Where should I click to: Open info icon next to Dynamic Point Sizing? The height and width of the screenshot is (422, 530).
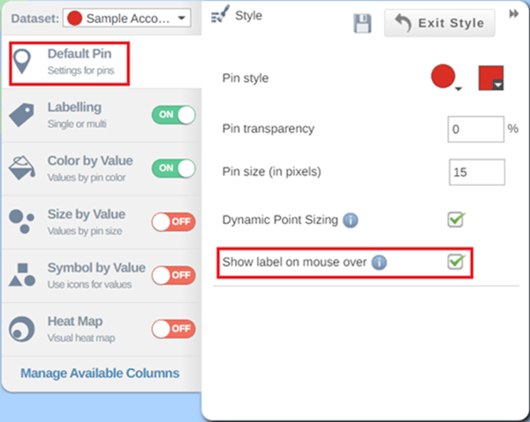pyautogui.click(x=350, y=221)
